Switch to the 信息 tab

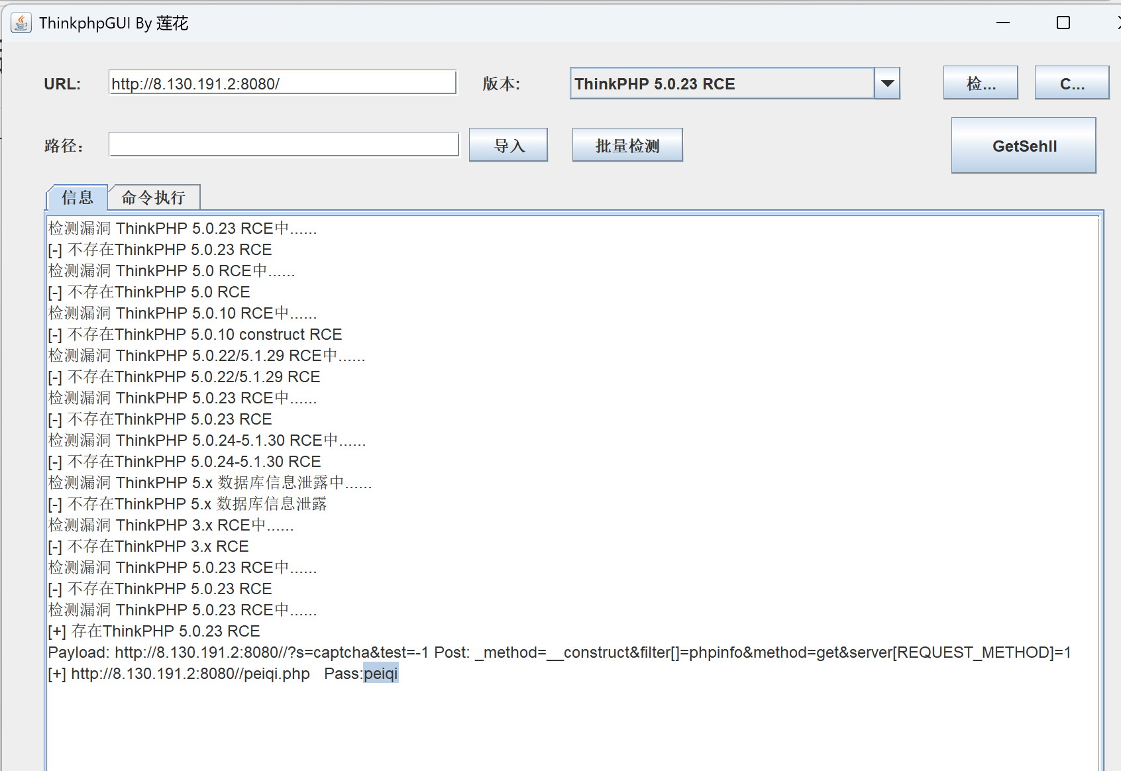pos(77,197)
